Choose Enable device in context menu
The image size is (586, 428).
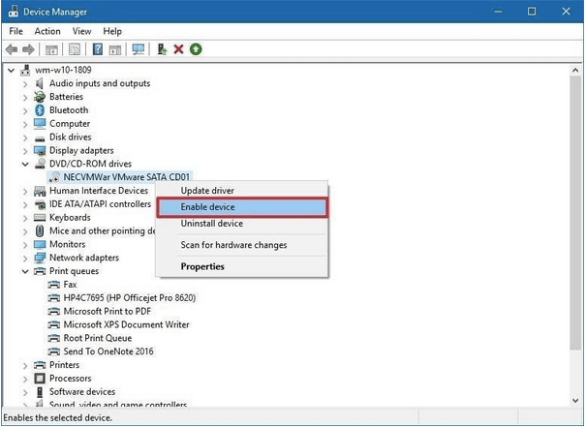(242, 207)
